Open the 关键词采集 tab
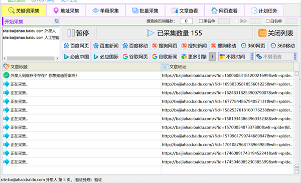Screen dimensions: 301x183 (x=24, y=10)
